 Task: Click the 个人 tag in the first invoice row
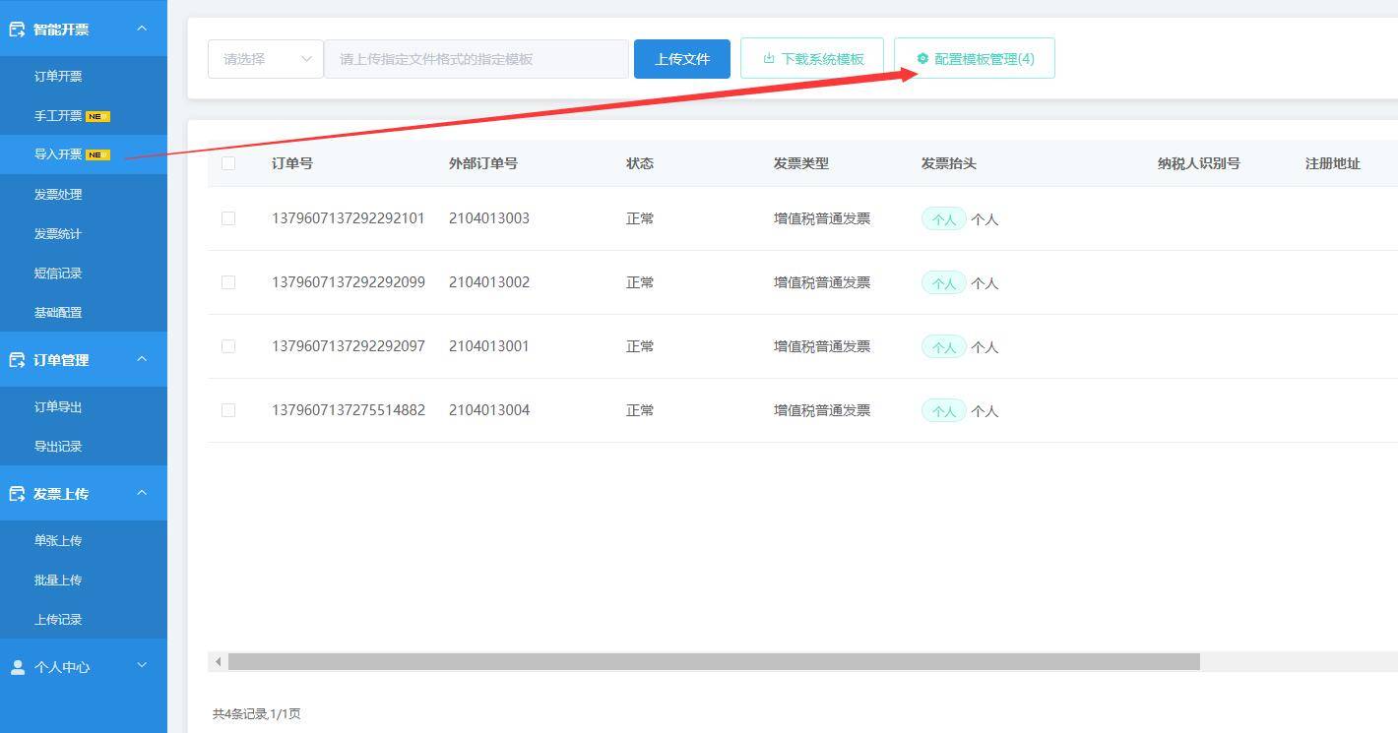pyautogui.click(x=942, y=218)
